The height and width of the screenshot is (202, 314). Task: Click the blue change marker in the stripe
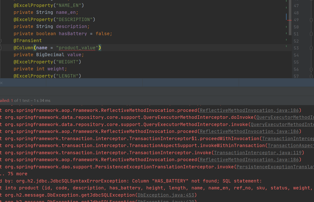tap(286, 16)
